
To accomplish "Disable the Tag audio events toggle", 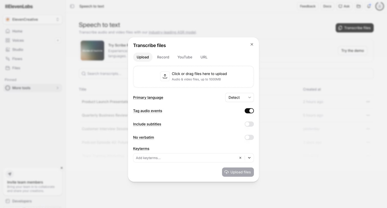I will (x=249, y=111).
